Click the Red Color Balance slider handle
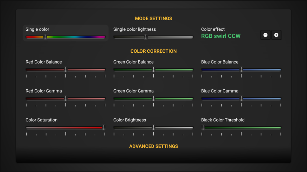 66,69
